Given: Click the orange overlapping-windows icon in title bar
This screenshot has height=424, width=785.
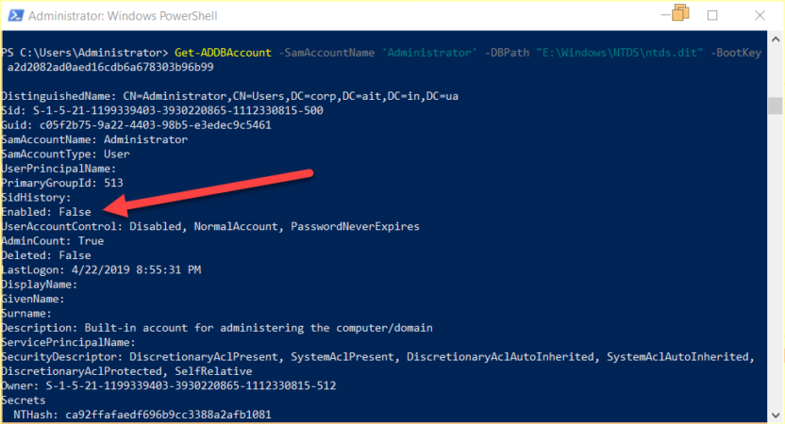Looking at the screenshot, I should (682, 13).
